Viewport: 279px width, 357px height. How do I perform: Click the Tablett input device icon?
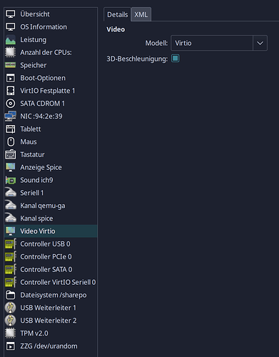[x=11, y=129]
